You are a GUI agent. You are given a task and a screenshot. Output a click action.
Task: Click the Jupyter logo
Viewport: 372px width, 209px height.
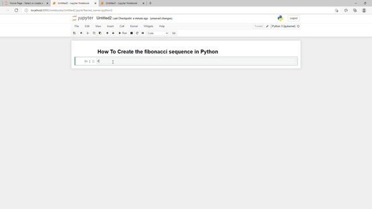[83, 18]
